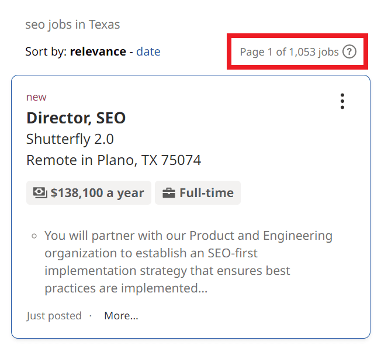Click the 'Remote in Plano, TX 75074' location
The image size is (381, 348).
pyautogui.click(x=113, y=160)
